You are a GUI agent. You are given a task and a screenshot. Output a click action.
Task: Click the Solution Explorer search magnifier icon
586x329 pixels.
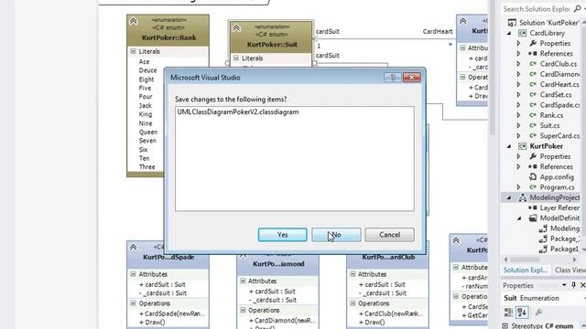(578, 8)
